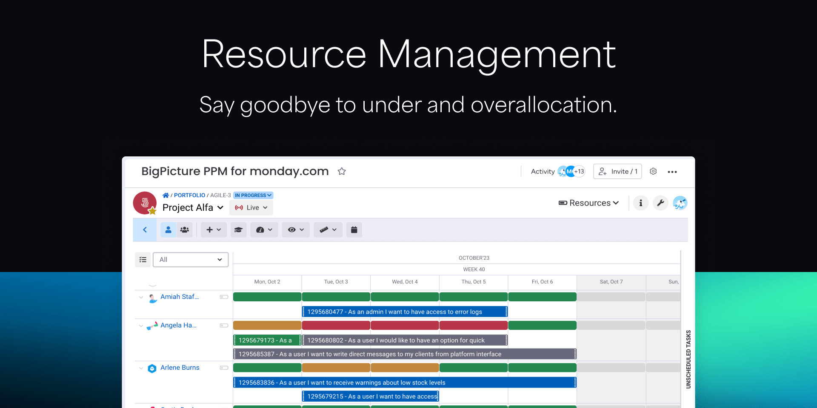Click Amiah's green Mon Oct 2 workload bar
Image resolution: width=817 pixels, height=408 pixels.
tap(267, 297)
